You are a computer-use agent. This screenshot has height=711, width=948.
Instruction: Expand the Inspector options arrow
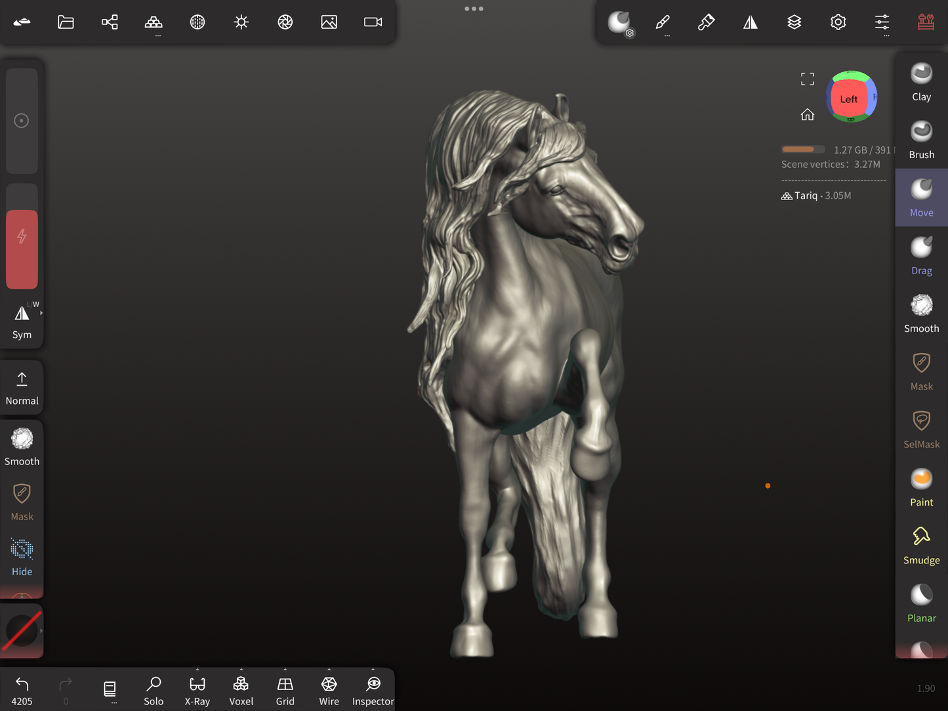click(x=373, y=670)
